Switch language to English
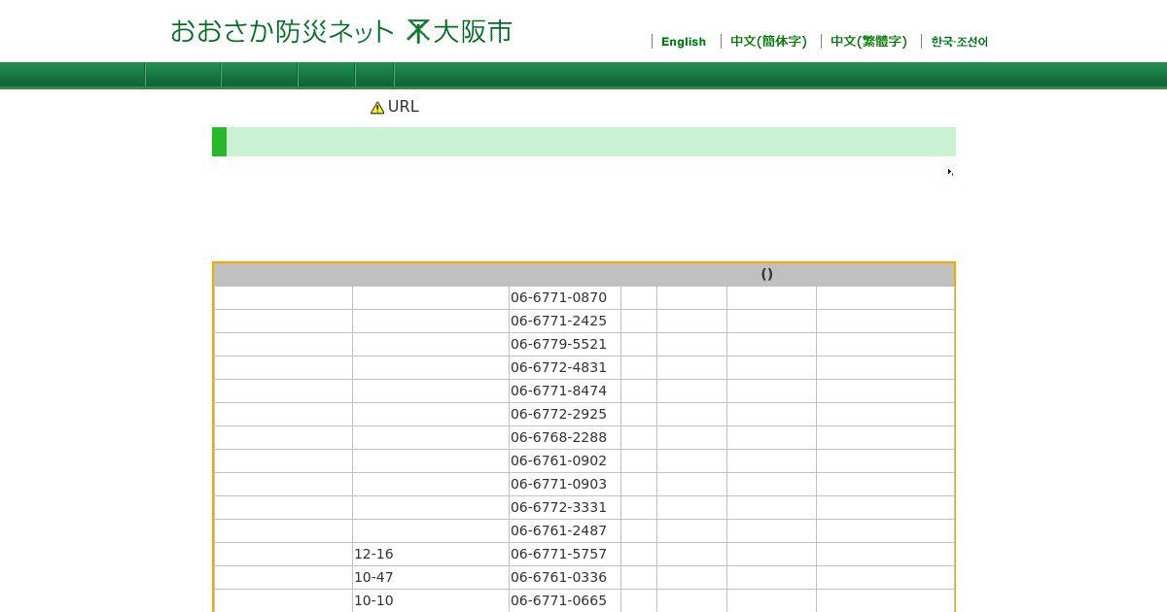The image size is (1167, 612). point(684,42)
